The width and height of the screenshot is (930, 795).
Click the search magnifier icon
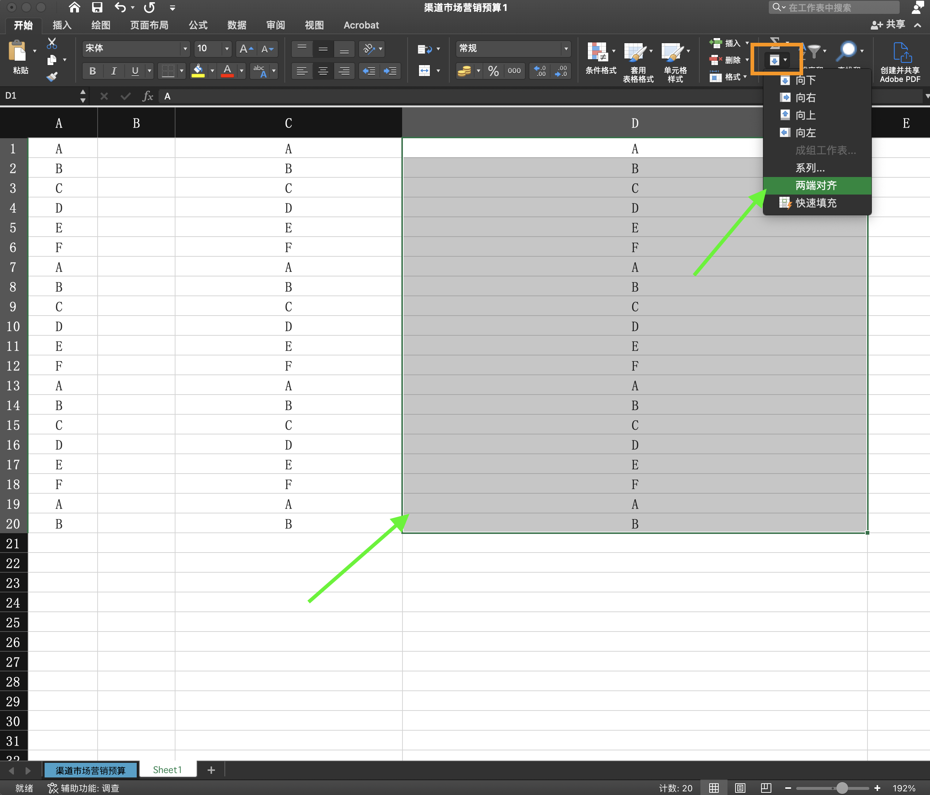848,51
